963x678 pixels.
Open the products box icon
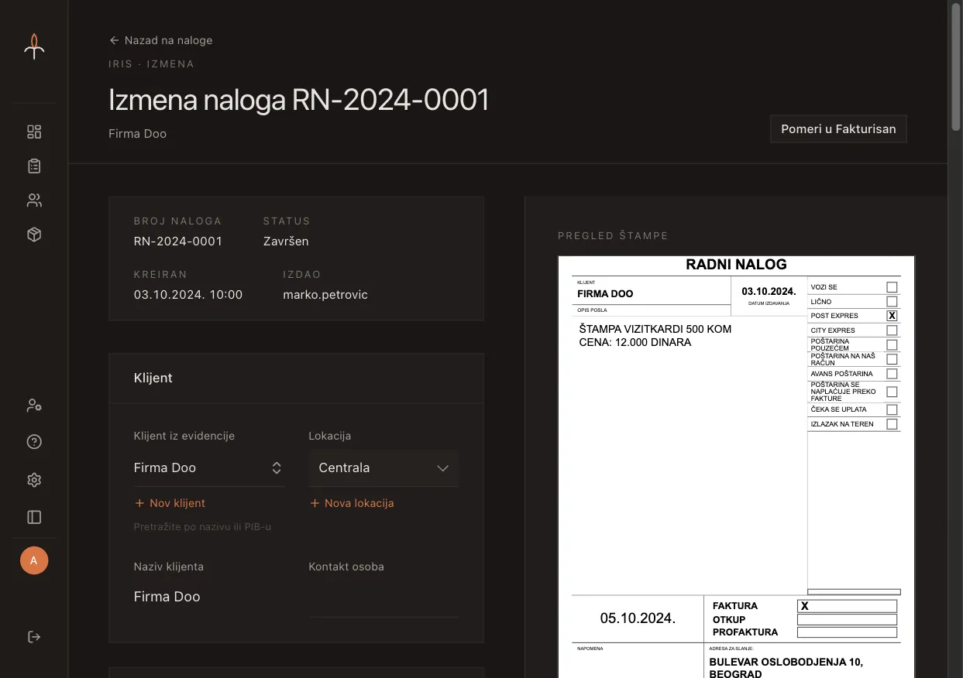point(34,235)
